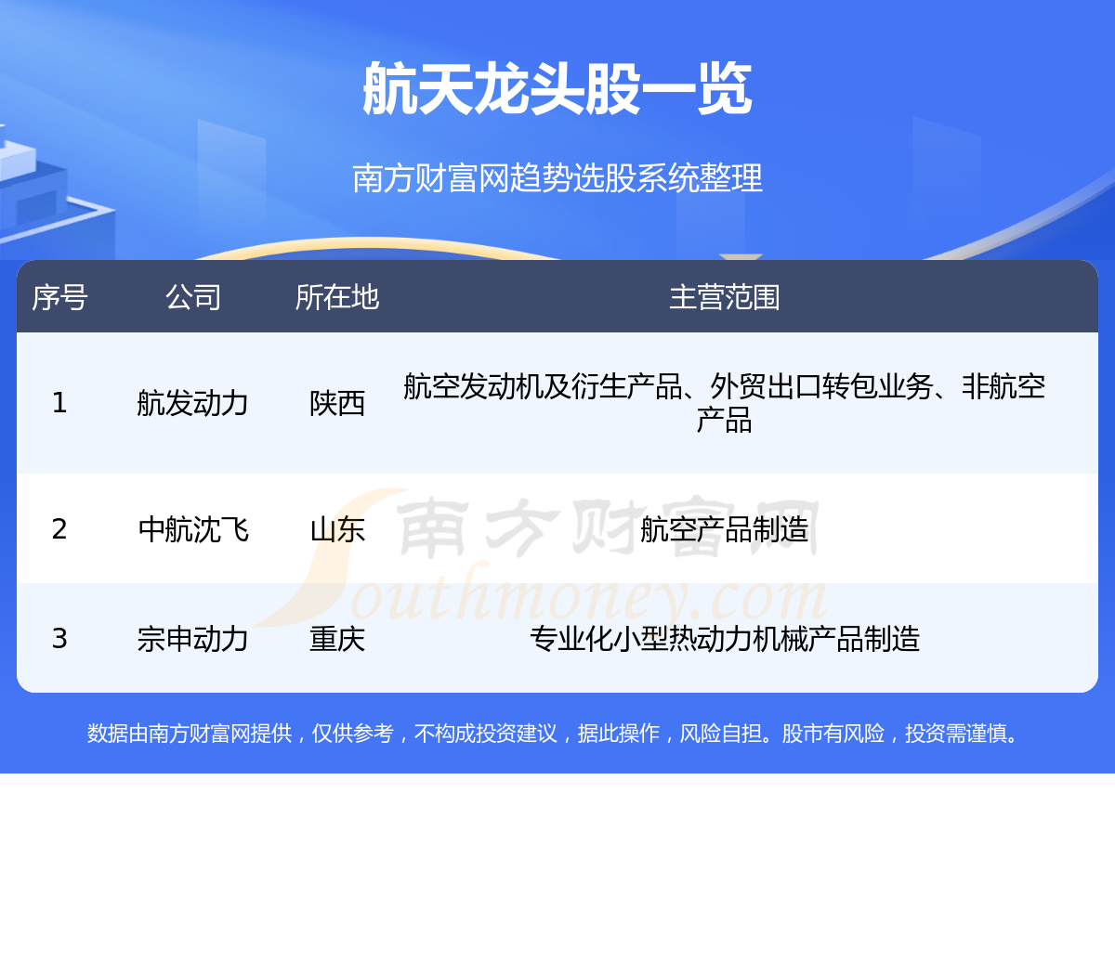The height and width of the screenshot is (975, 1115).
Task: Click location cell 陕西
Action: (337, 403)
